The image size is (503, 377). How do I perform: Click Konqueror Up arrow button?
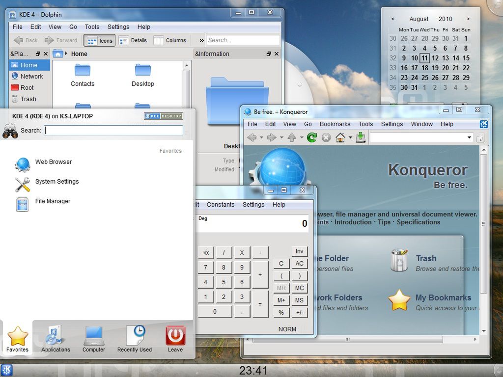click(292, 137)
